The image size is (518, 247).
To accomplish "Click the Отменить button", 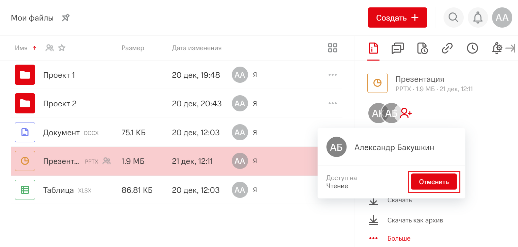I will 434,182.
